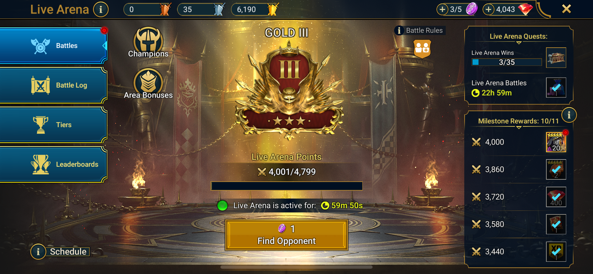
Task: Click Find Opponent button
Action: 287,235
